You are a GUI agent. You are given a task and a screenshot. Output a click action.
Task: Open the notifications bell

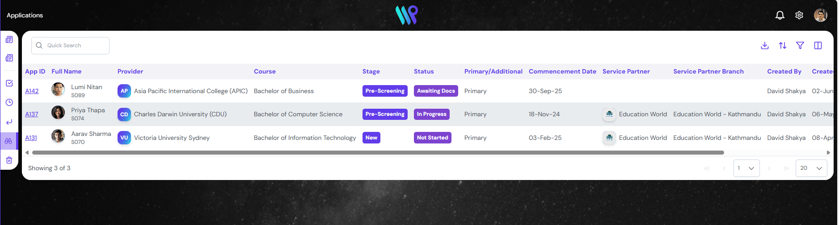coord(780,16)
